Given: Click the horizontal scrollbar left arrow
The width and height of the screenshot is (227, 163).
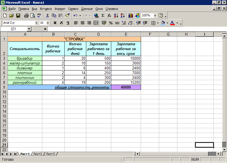Looking at the screenshot, I should (x=137, y=154).
